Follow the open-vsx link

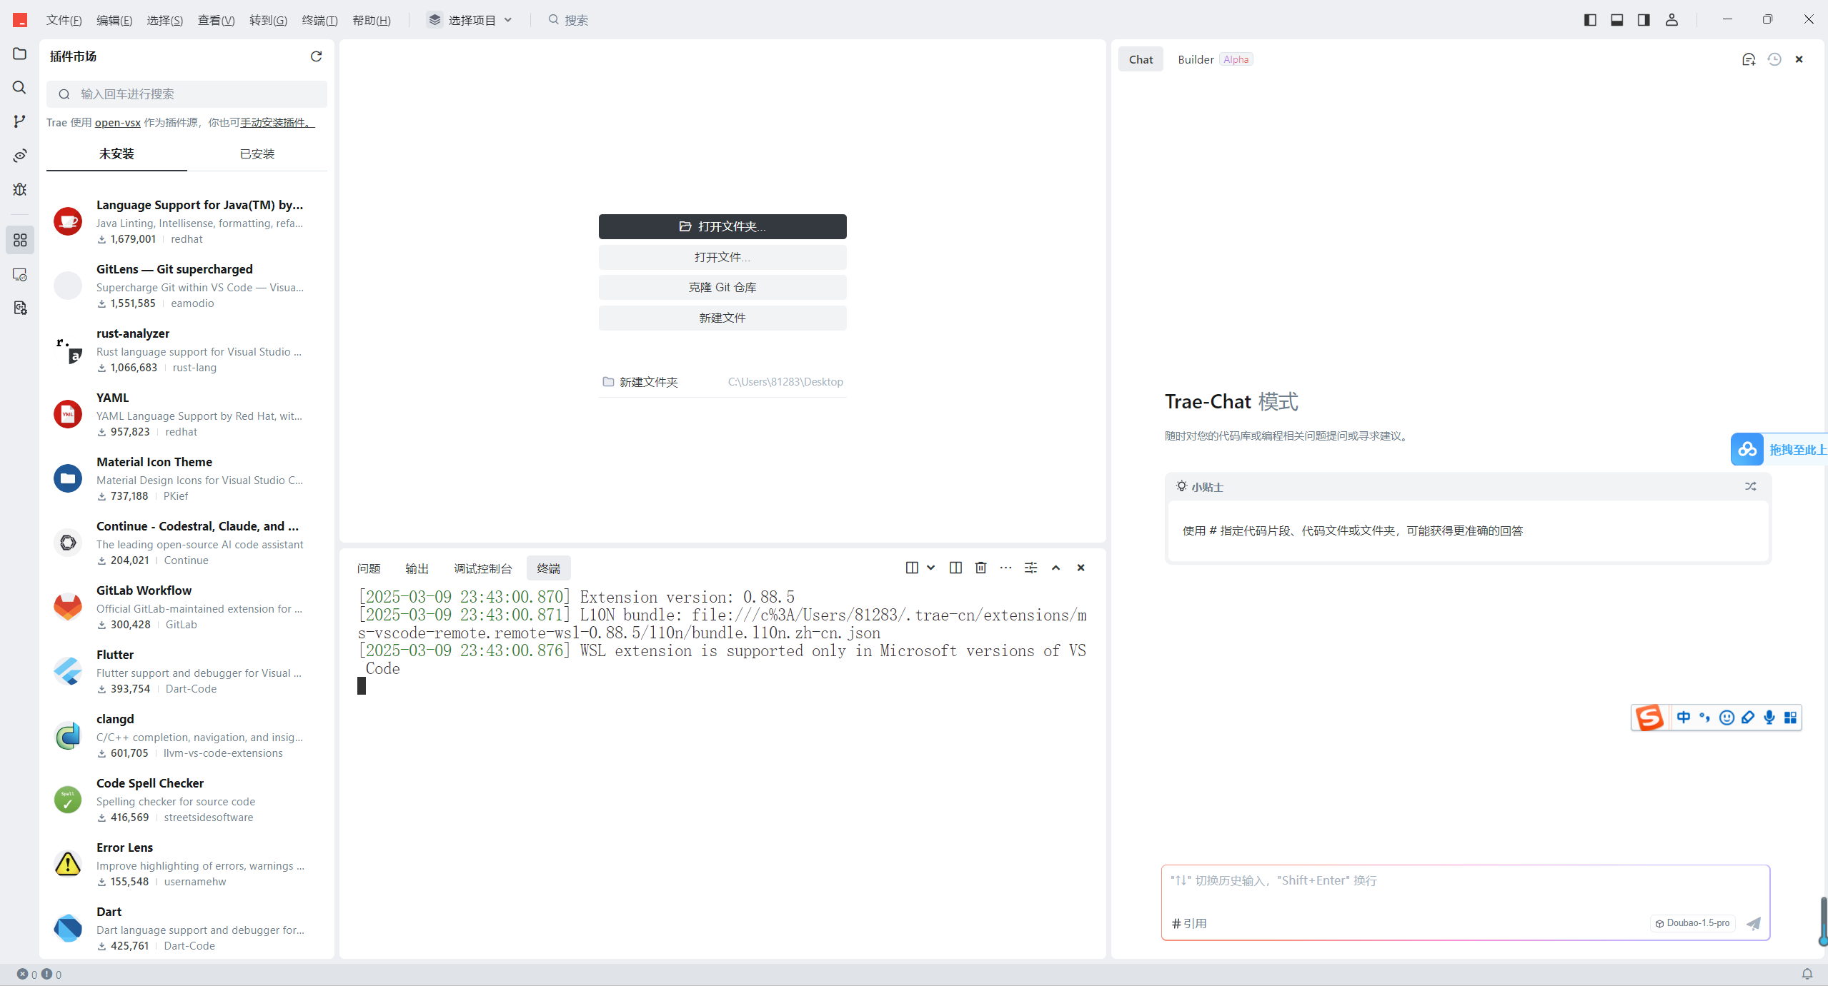[117, 122]
